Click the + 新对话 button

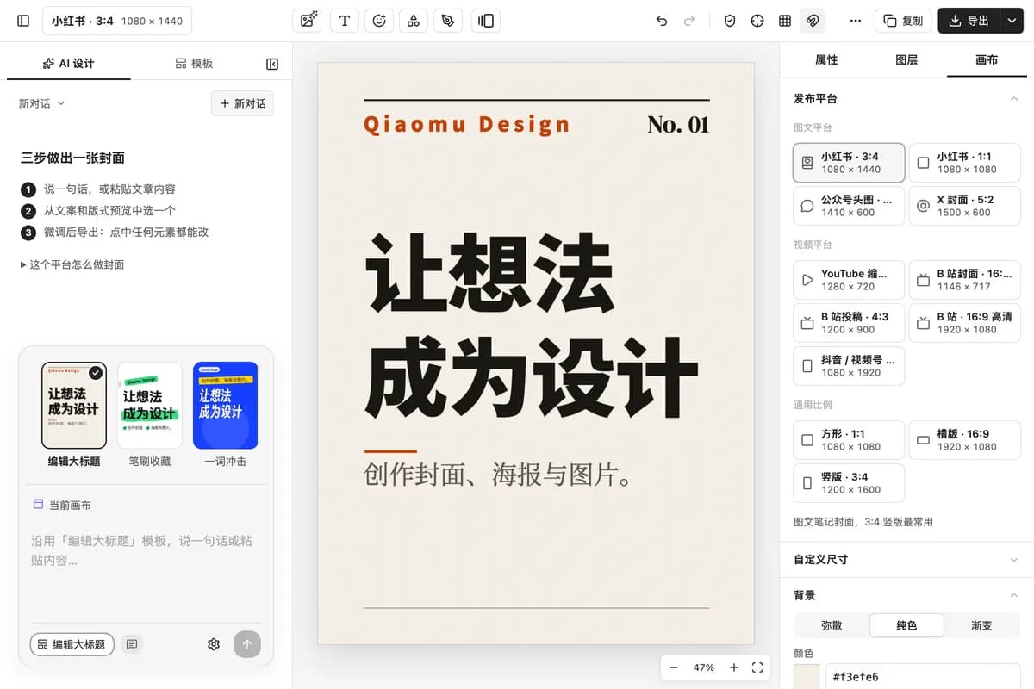pos(243,103)
